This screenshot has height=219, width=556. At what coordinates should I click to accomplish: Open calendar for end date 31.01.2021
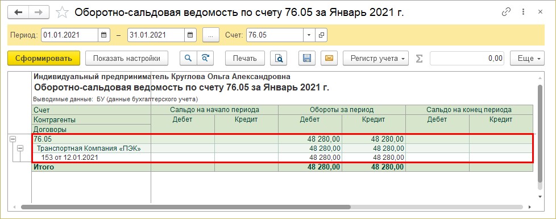point(190,35)
